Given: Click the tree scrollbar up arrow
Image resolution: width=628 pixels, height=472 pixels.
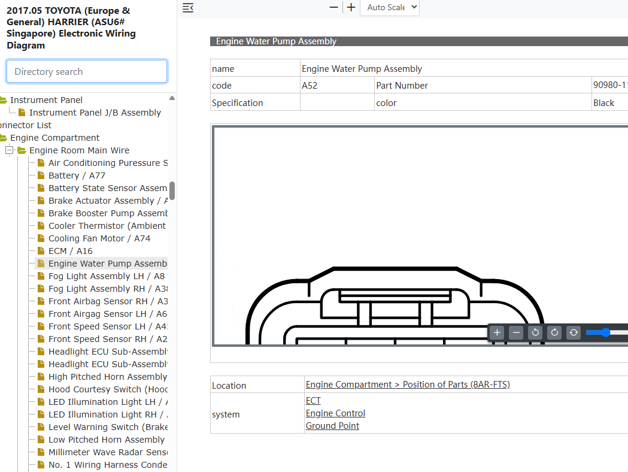Looking at the screenshot, I should [x=172, y=98].
